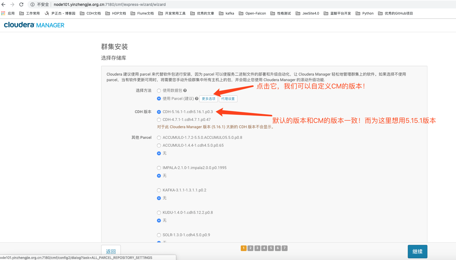456x260 pixels.
Task: Go to wizard step 5
Action: tap(271, 248)
